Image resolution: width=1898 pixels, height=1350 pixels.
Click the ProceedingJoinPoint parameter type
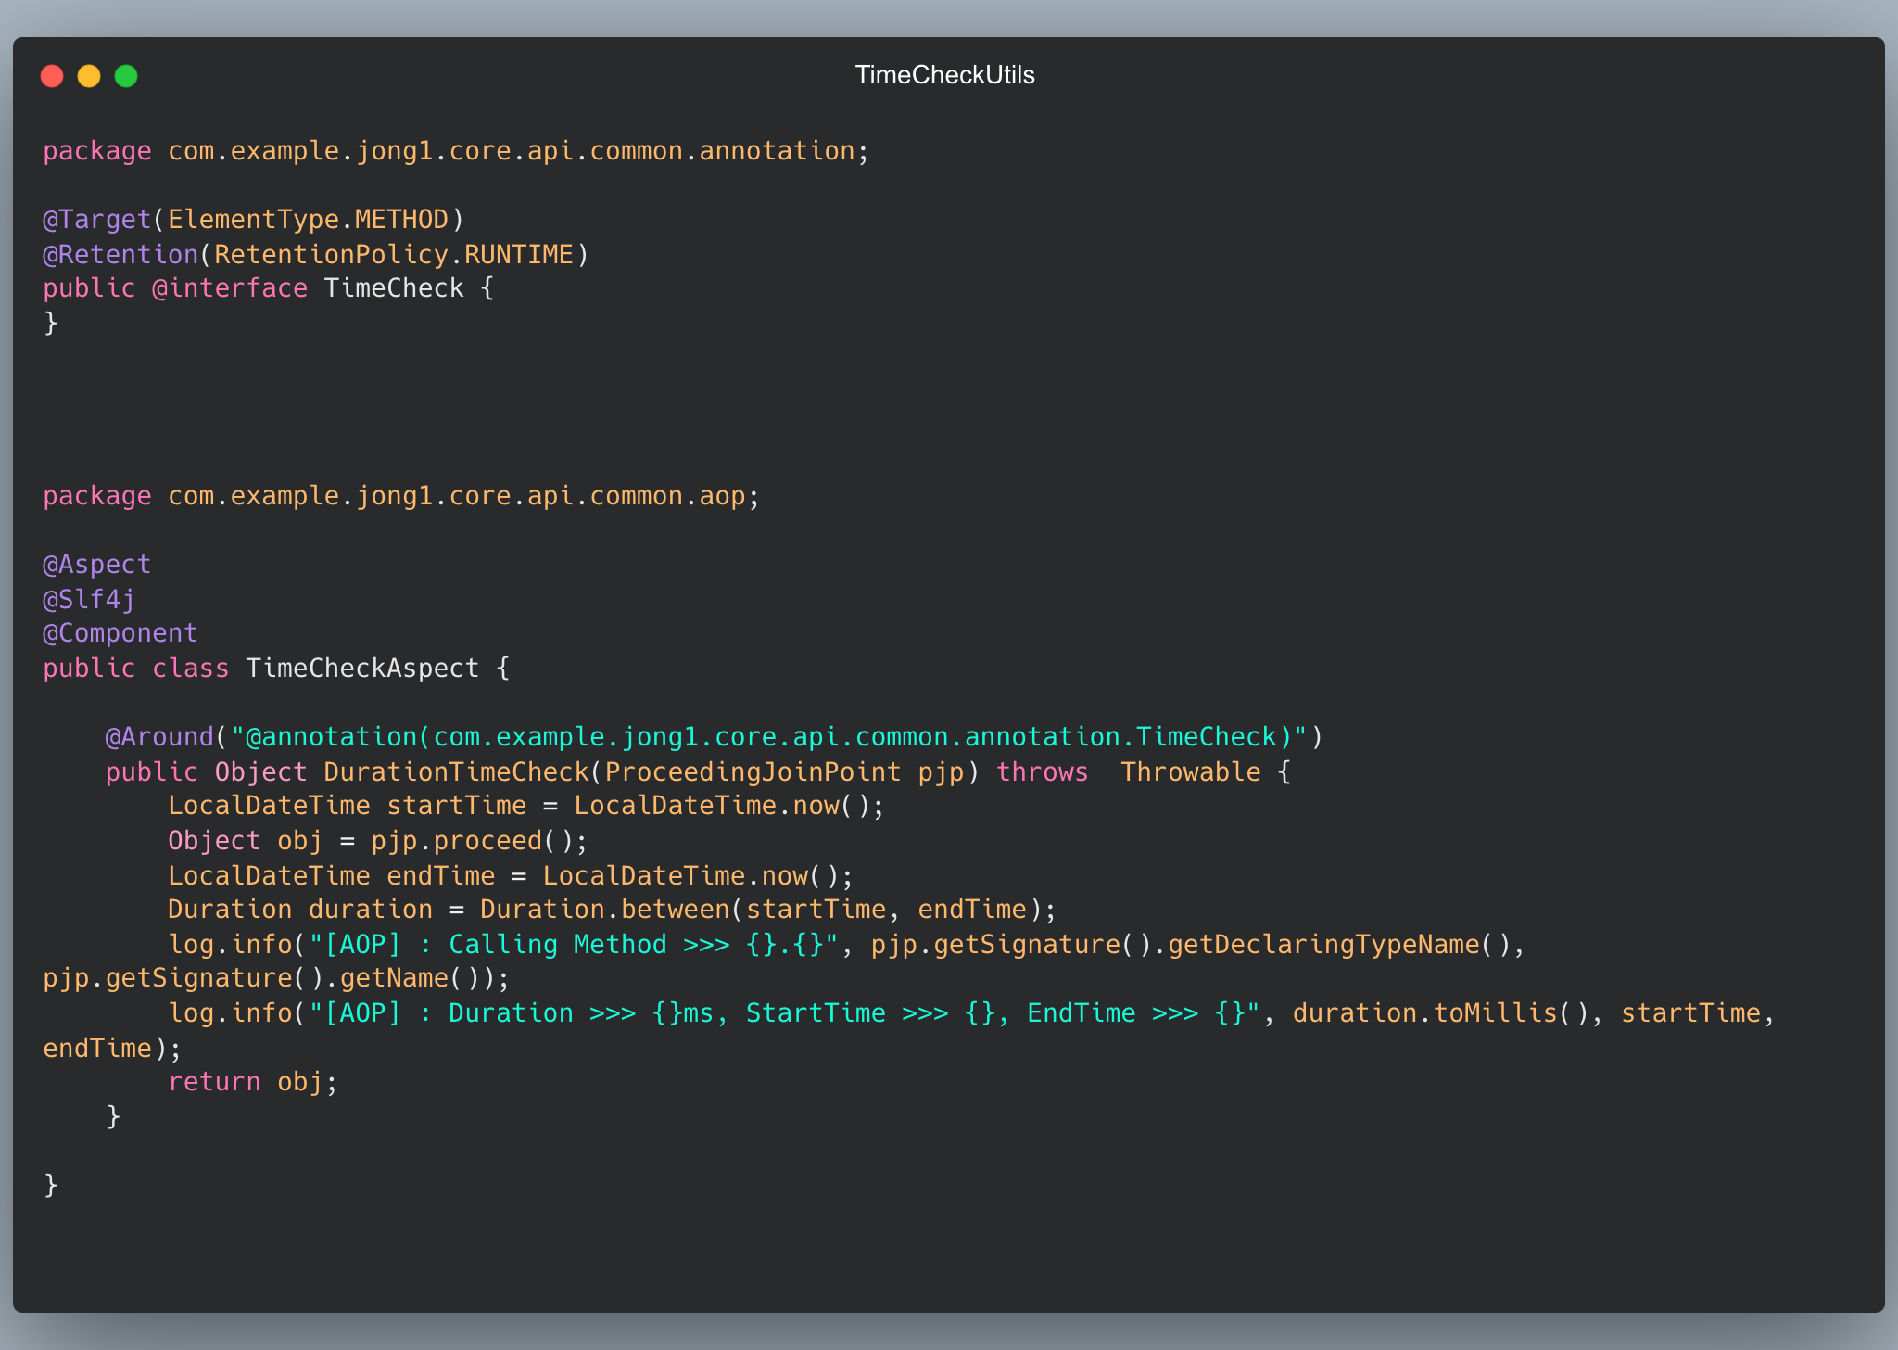[x=753, y=772]
